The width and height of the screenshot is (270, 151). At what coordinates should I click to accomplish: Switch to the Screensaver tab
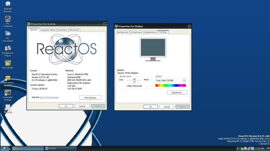pyautogui.click(x=137, y=32)
